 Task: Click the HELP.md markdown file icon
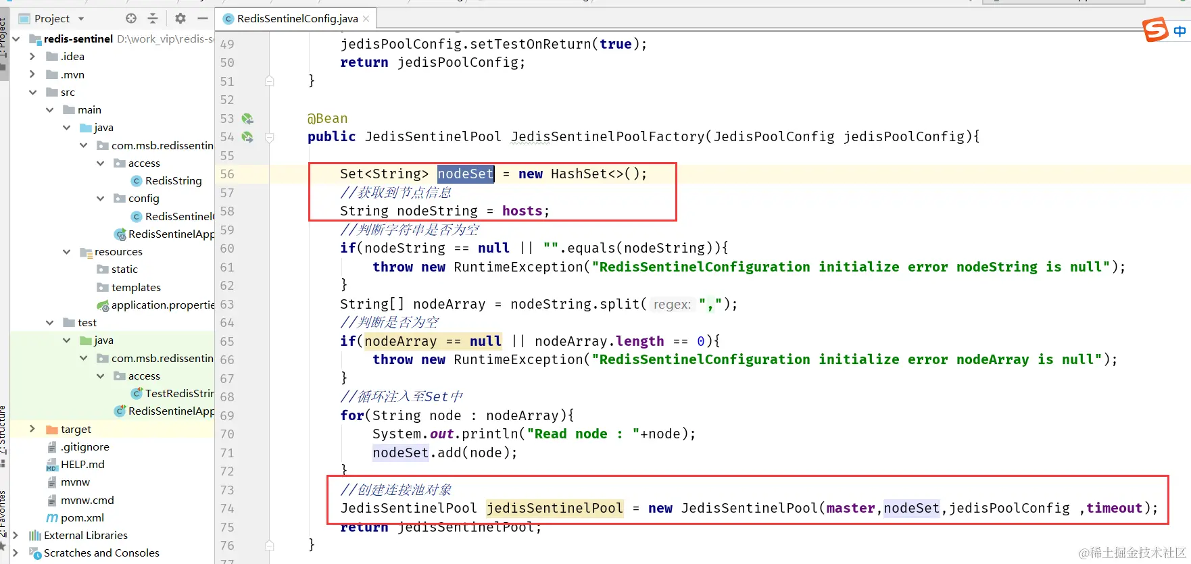(52, 465)
